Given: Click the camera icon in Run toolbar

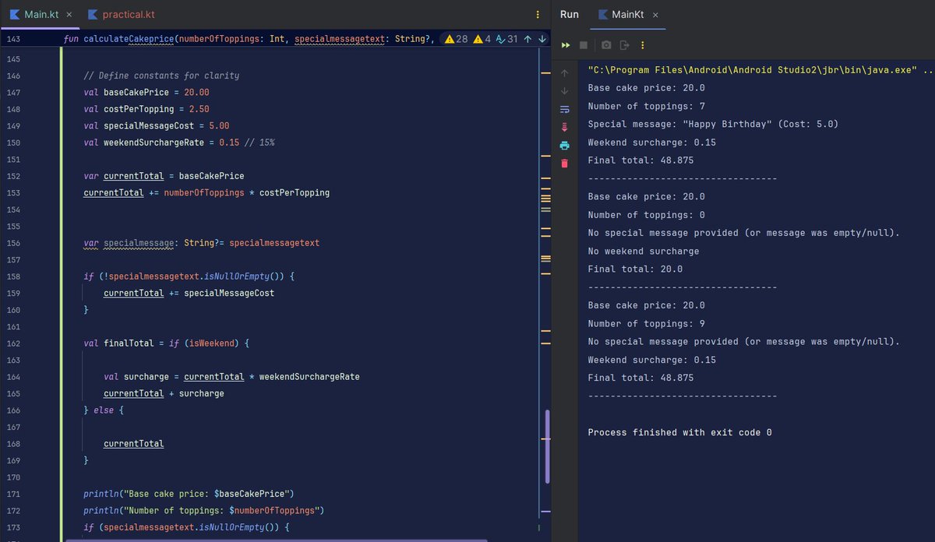Looking at the screenshot, I should (606, 44).
